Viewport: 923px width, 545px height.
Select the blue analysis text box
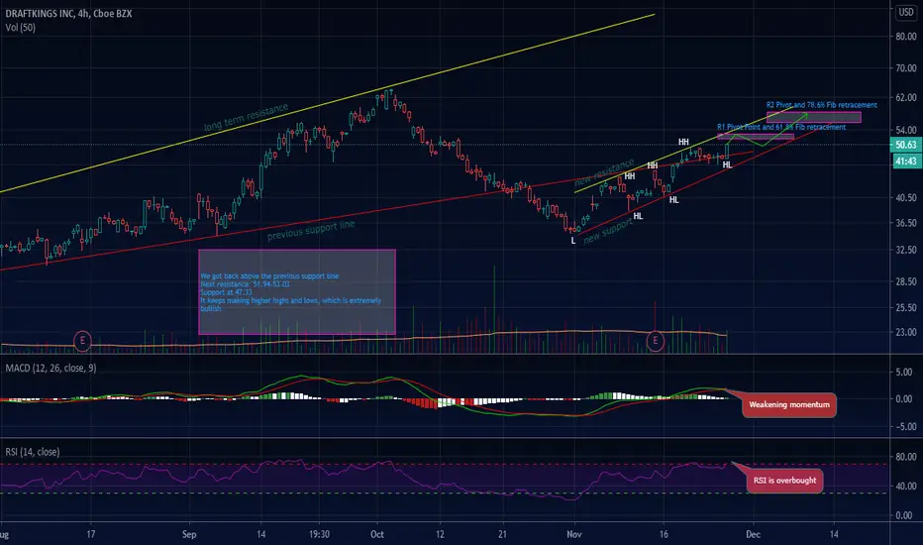(297, 292)
